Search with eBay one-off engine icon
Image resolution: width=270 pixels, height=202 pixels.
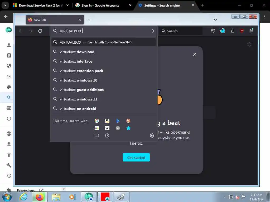[97, 128]
